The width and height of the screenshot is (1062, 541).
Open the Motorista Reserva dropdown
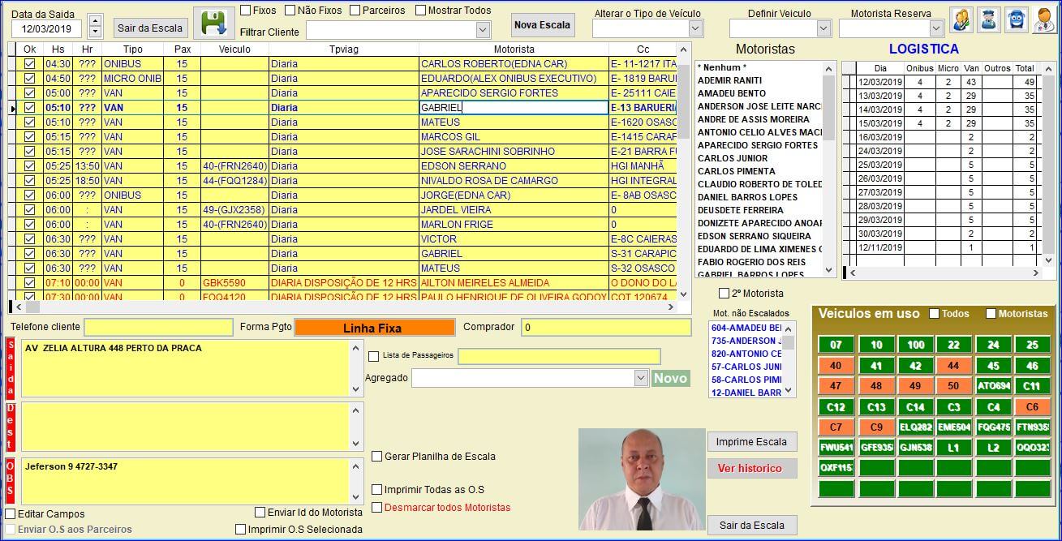935,28
